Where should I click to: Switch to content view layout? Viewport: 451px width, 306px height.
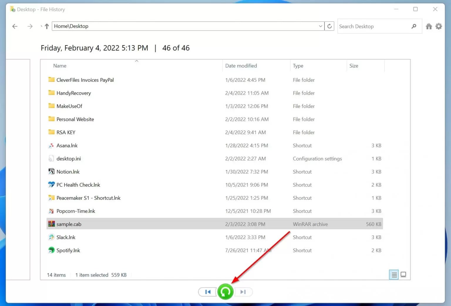(403, 274)
